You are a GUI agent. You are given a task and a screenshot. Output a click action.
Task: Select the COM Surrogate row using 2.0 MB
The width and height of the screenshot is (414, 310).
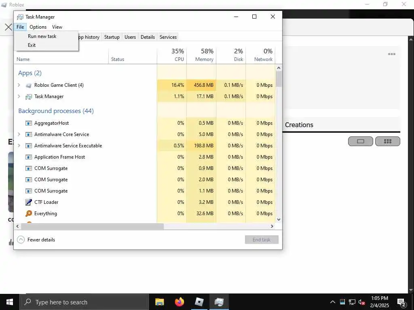tap(145, 180)
